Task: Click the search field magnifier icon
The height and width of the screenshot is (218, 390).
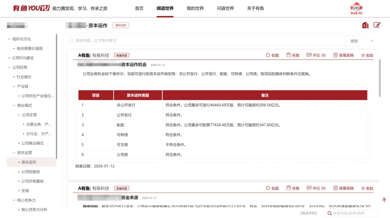Action: 72,41
